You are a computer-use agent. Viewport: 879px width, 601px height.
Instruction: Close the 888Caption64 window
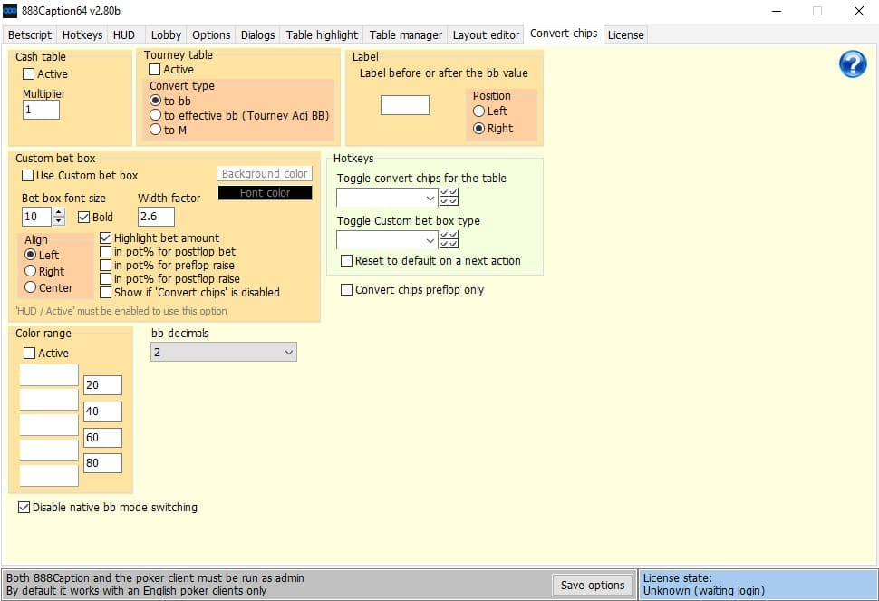click(858, 11)
